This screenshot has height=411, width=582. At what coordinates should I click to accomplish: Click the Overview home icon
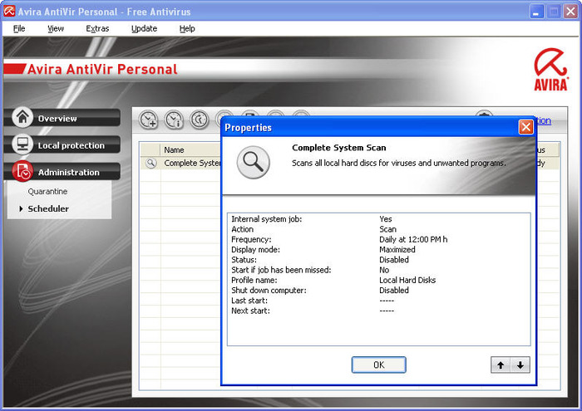[22, 117]
